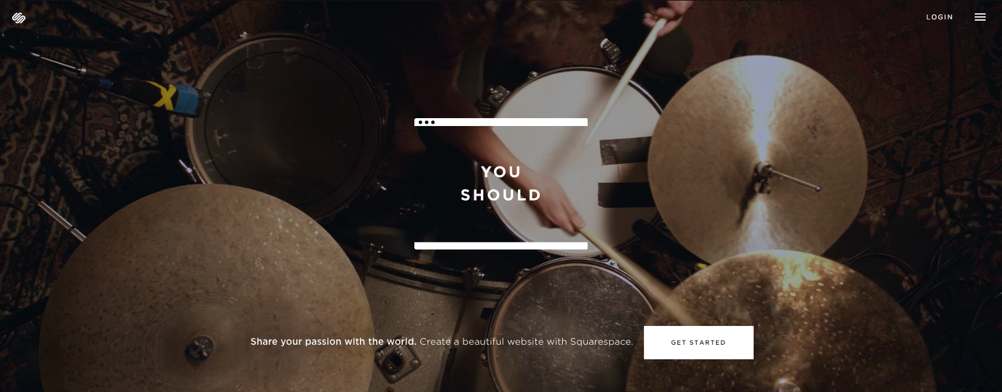Click the word SHOULD in headline
The height and width of the screenshot is (392, 1002).
(501, 195)
